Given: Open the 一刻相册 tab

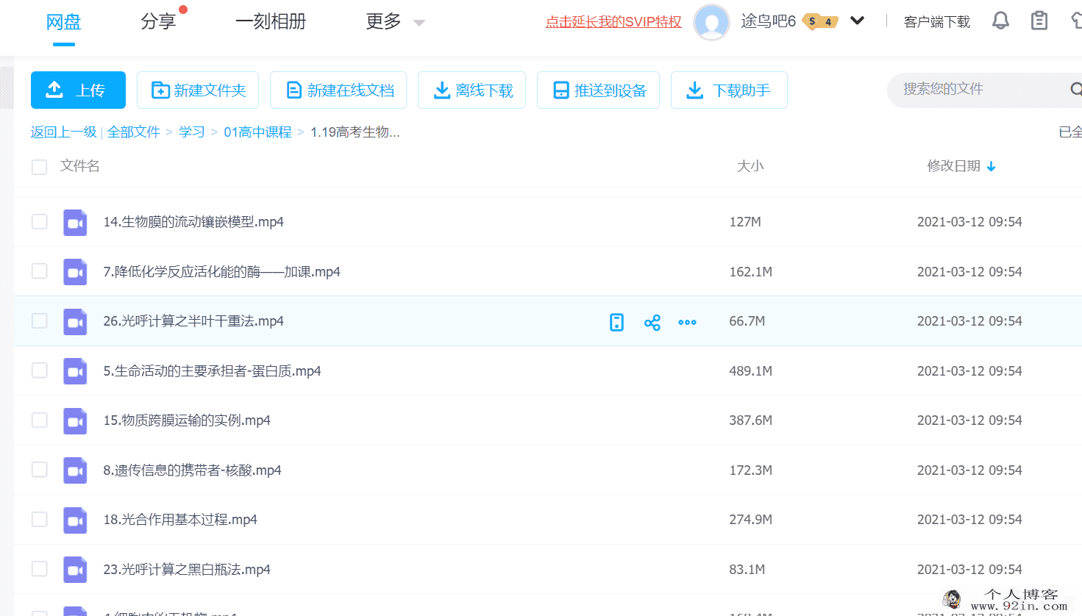Looking at the screenshot, I should (x=271, y=22).
